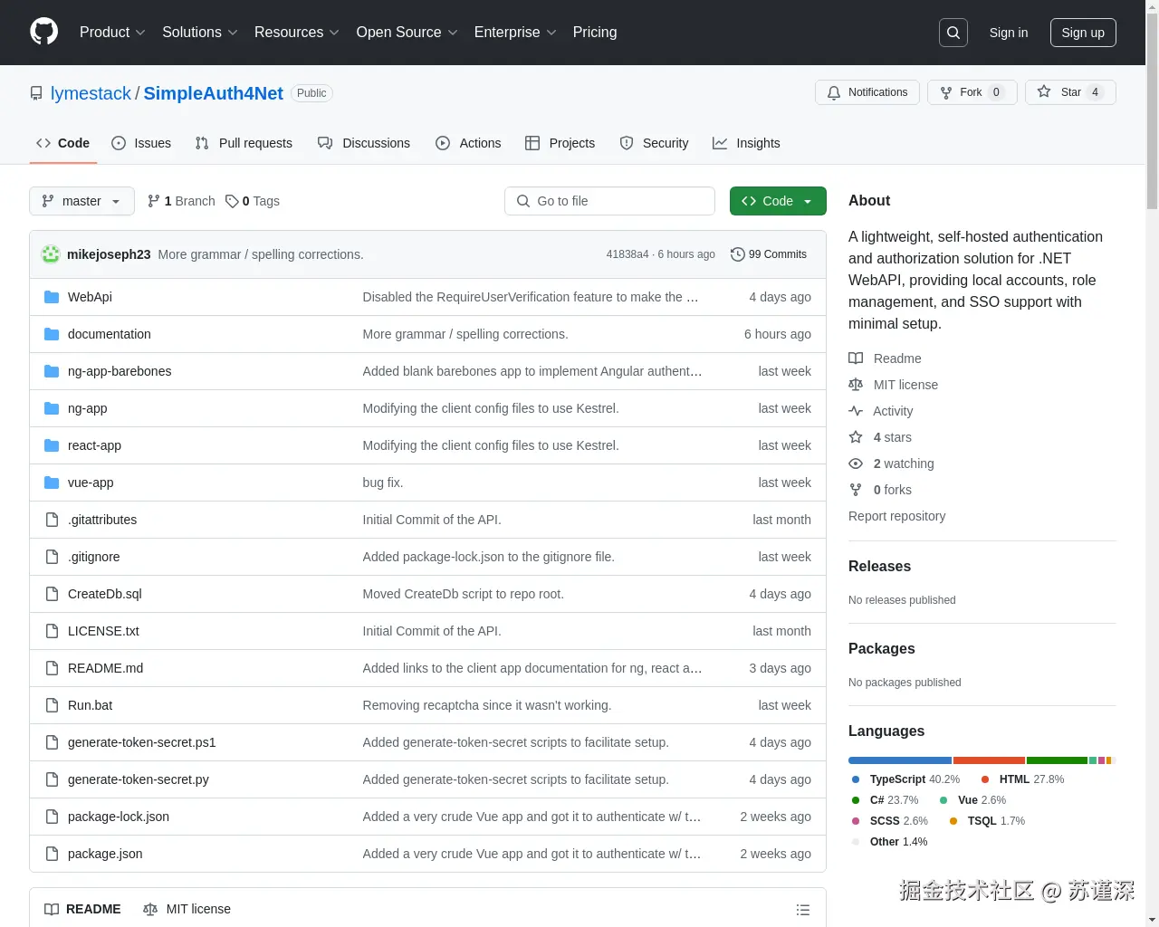Open the vue-app folder icon
The image size is (1159, 927).
coord(52,483)
